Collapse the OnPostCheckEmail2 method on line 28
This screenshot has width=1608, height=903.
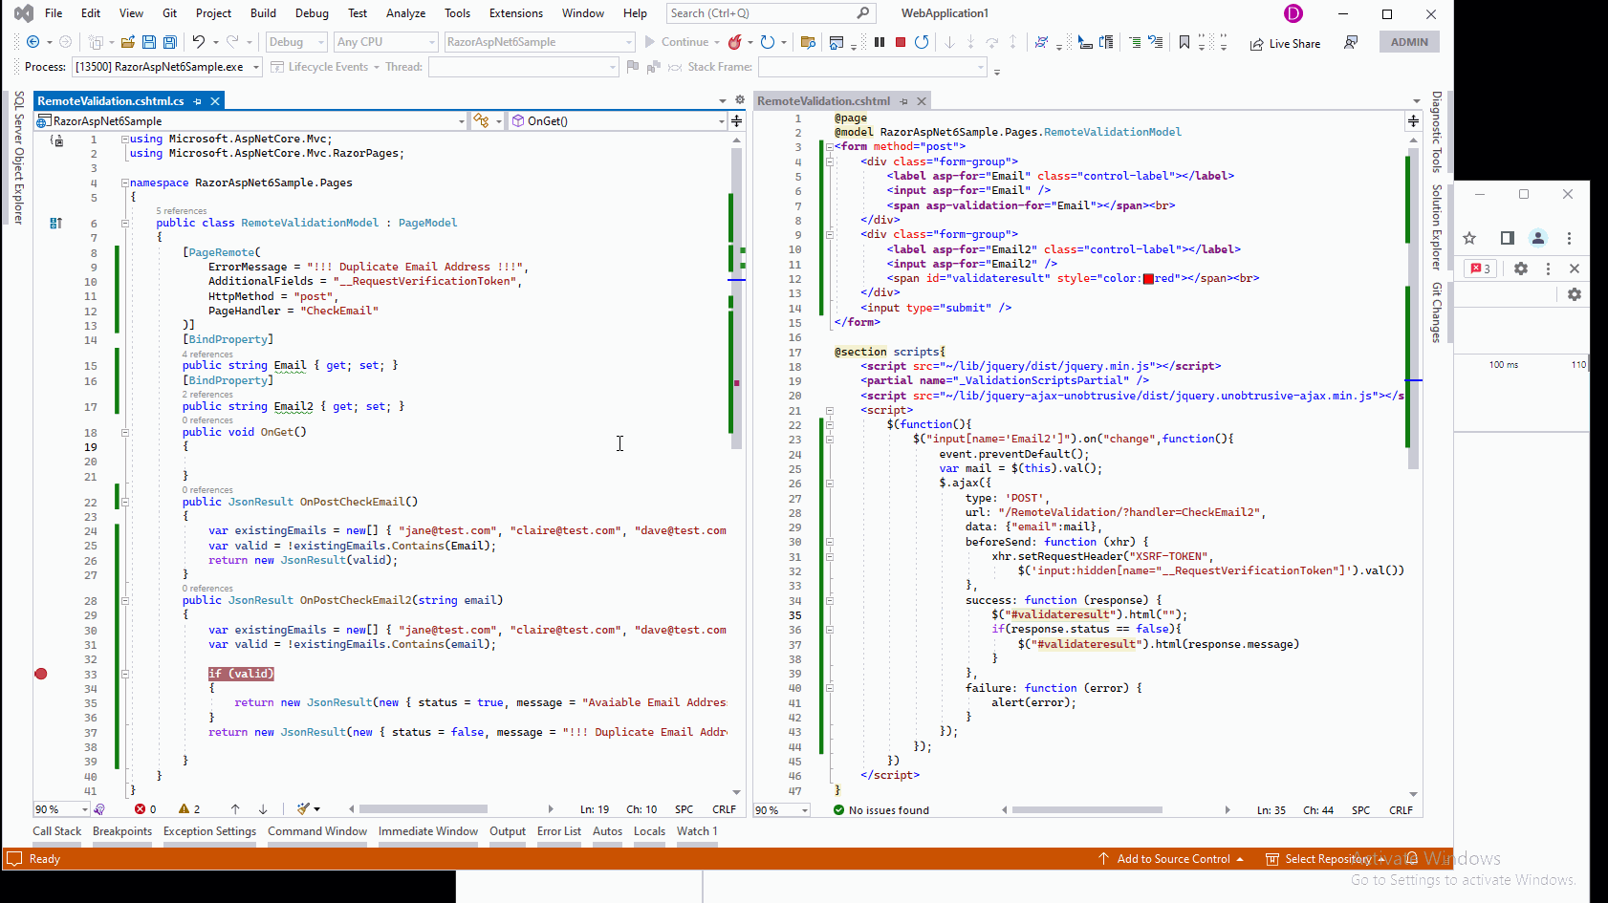click(x=124, y=601)
